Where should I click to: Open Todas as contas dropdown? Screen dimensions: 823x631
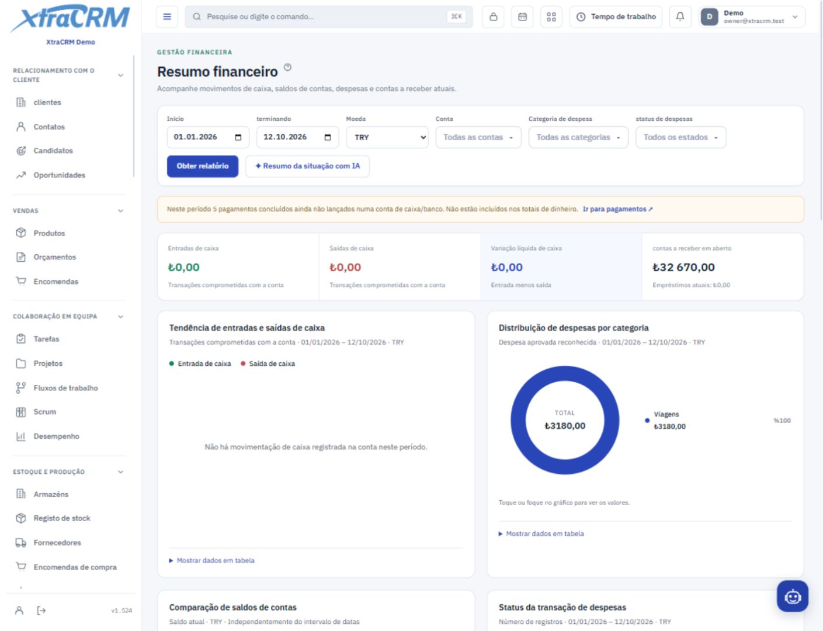pos(478,137)
